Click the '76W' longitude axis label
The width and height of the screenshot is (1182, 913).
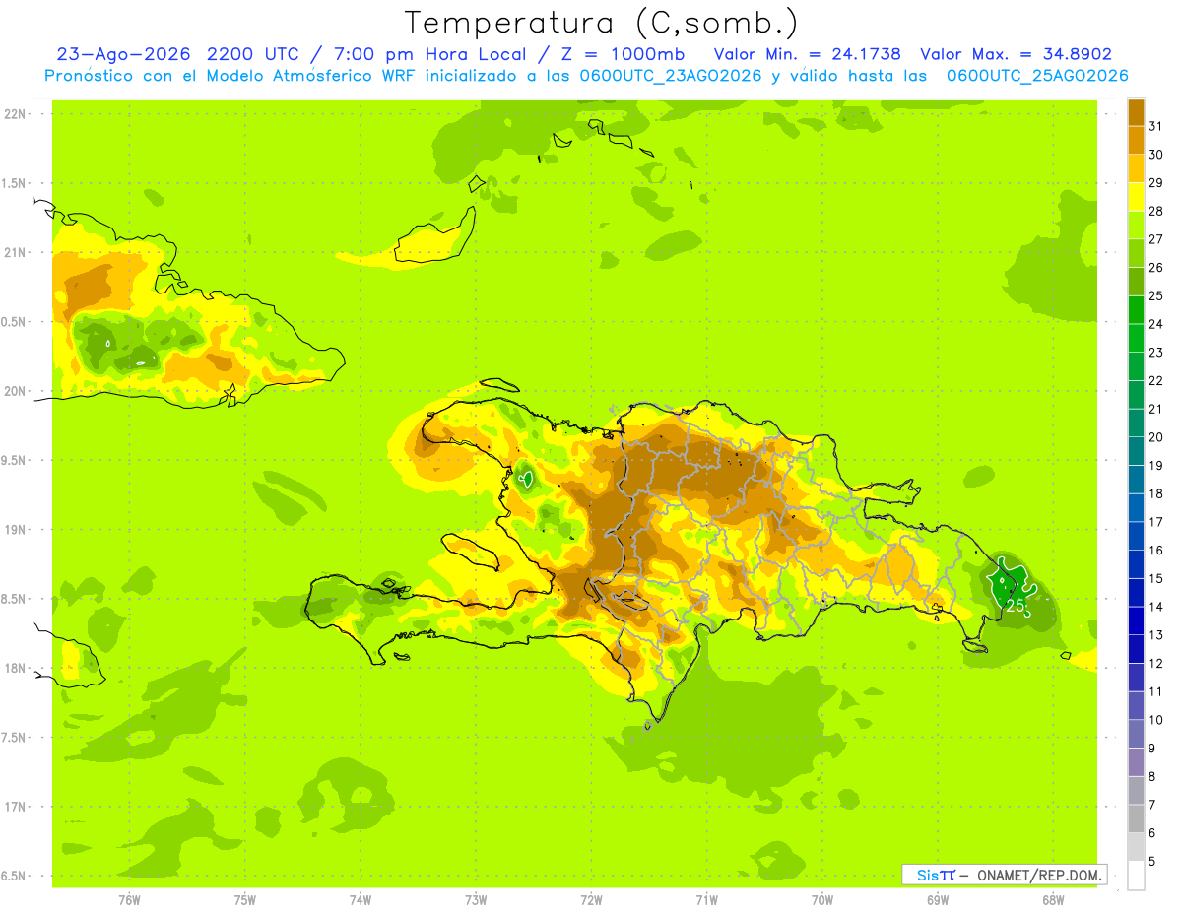click(129, 900)
